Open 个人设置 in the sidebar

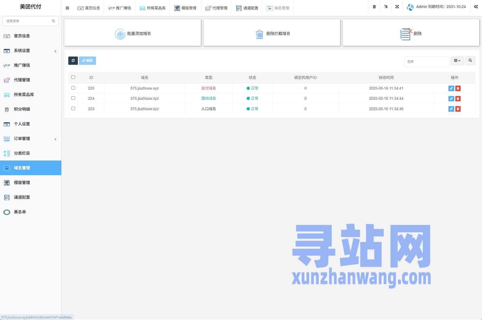pyautogui.click(x=31, y=124)
